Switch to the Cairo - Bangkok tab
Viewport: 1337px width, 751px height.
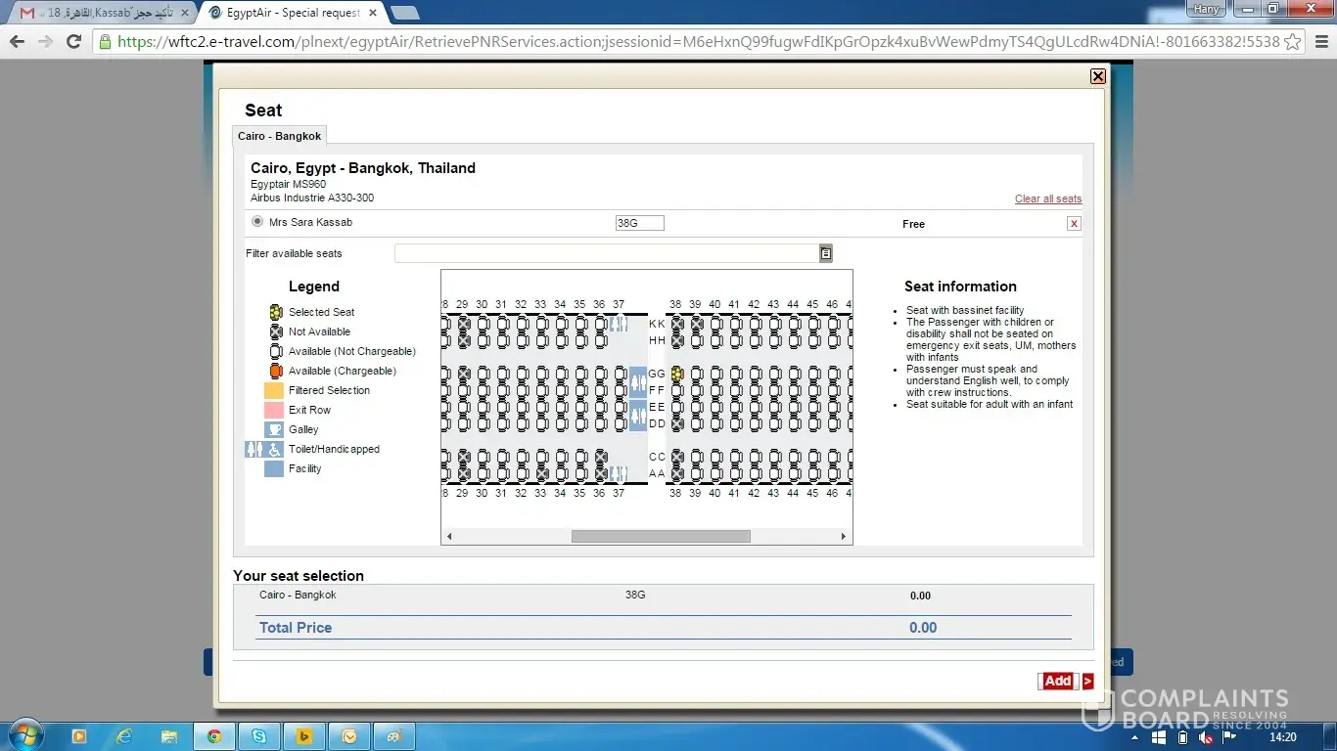[279, 136]
